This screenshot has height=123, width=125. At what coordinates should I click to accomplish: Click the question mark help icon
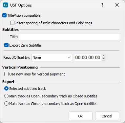(x=102, y=5)
